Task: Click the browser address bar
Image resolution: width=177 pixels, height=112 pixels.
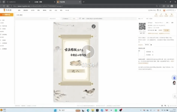Action: click(x=84, y=6)
